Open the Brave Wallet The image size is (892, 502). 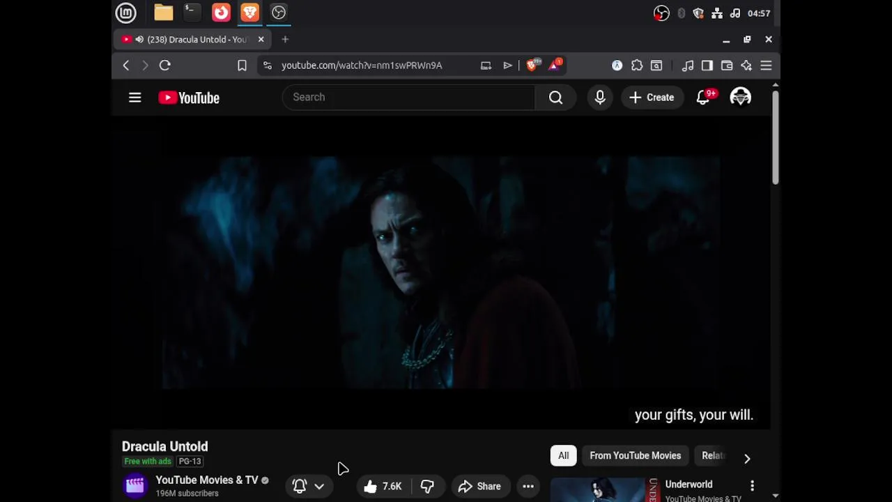click(727, 66)
